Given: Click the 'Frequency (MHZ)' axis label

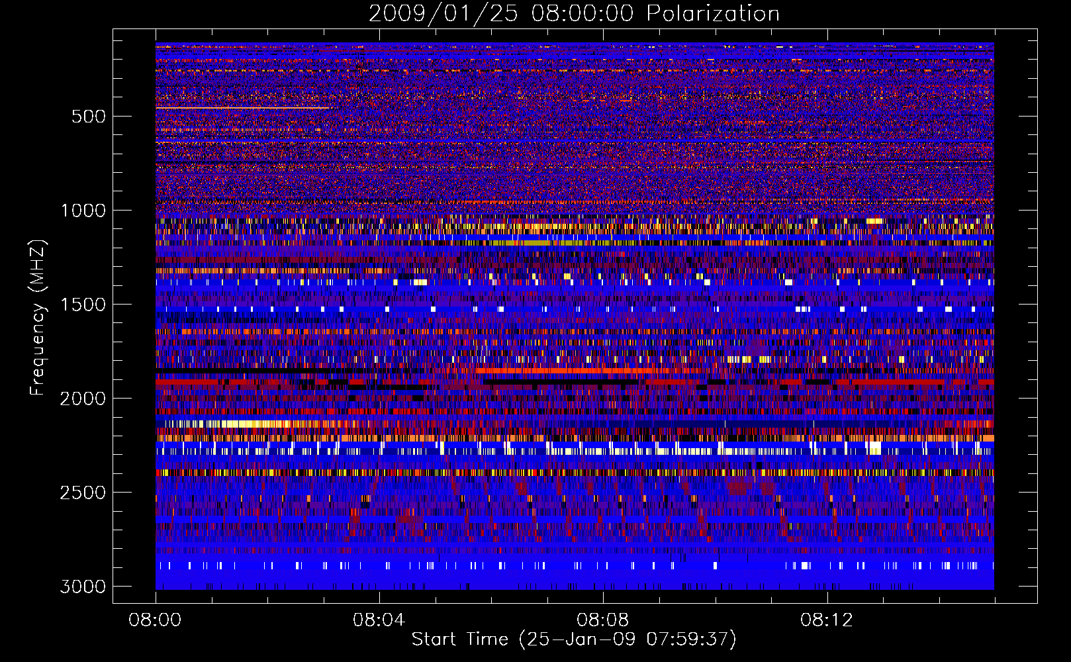Looking at the screenshot, I should coord(38,318).
